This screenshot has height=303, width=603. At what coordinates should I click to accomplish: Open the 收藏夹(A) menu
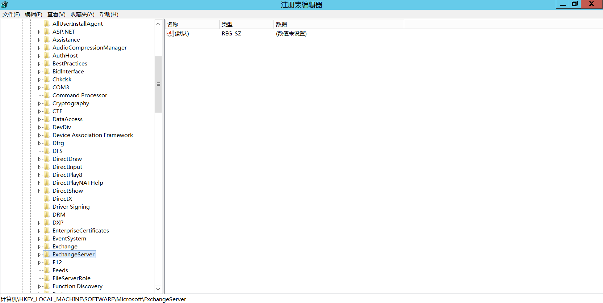click(x=83, y=14)
